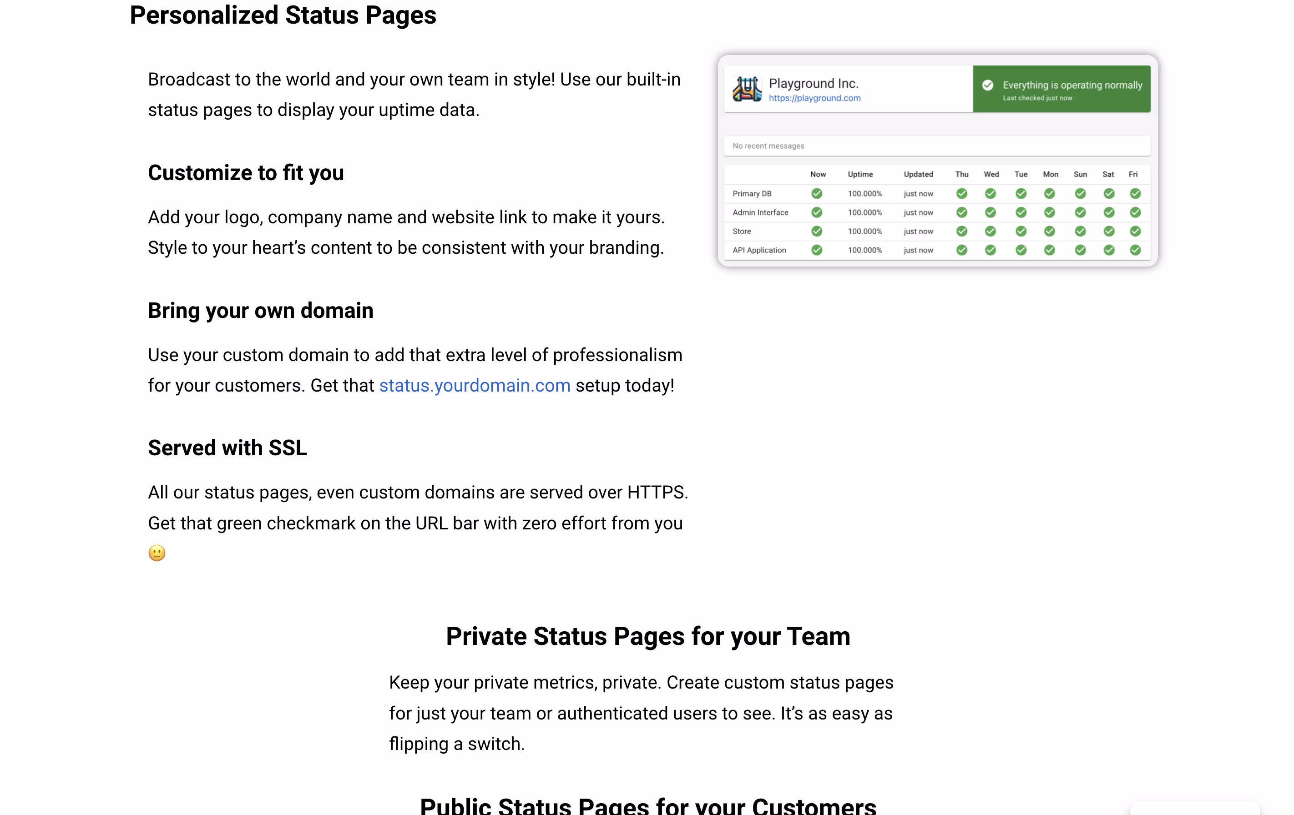Open the https://playground.com link
The width and height of the screenshot is (1294, 815).
[814, 98]
